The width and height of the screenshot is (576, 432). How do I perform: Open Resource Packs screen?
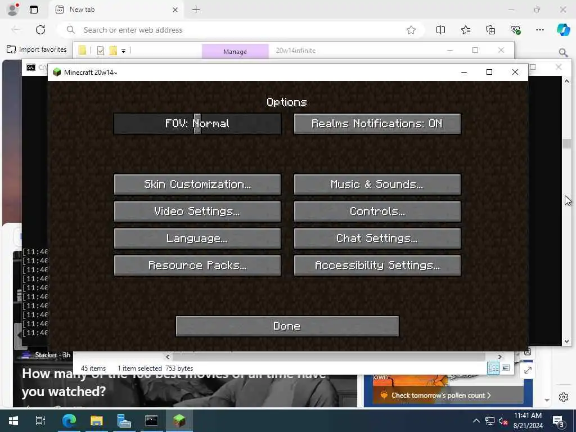pos(197,265)
